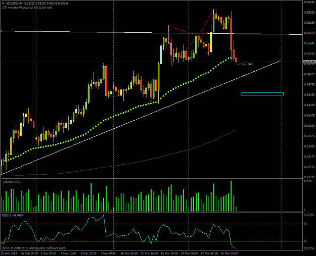Viewport: 316px width, 256px height.
Task: Click the '28 Feb 00:00' time axis label
Action: point(29,253)
